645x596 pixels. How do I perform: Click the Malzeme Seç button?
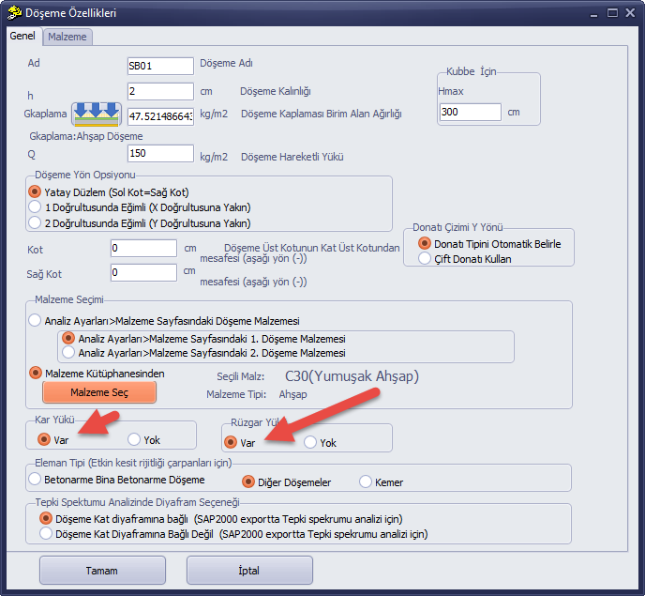pyautogui.click(x=99, y=392)
